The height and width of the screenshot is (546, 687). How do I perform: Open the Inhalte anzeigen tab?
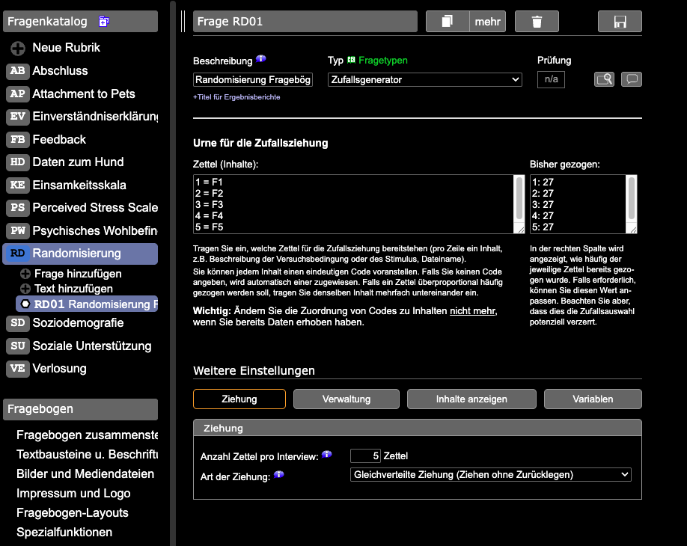[x=471, y=399]
